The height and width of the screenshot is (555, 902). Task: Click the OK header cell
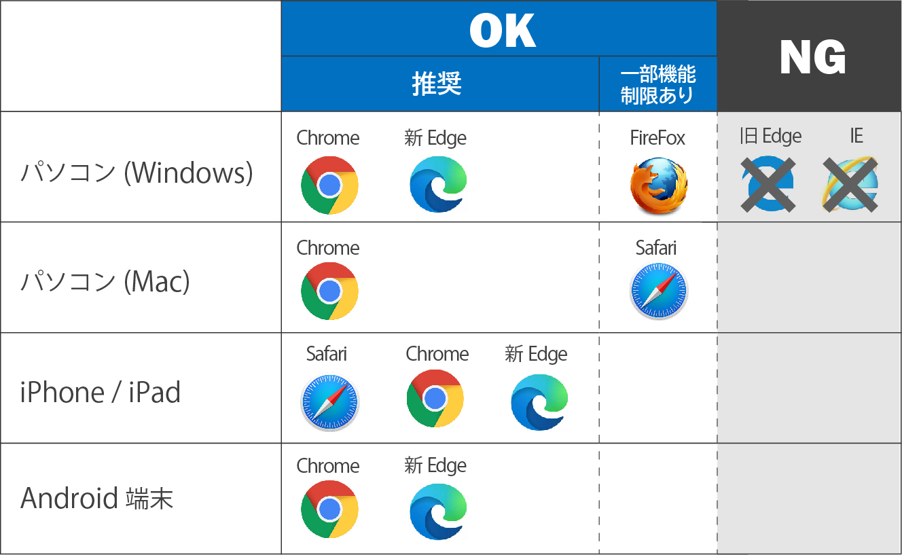501,30
